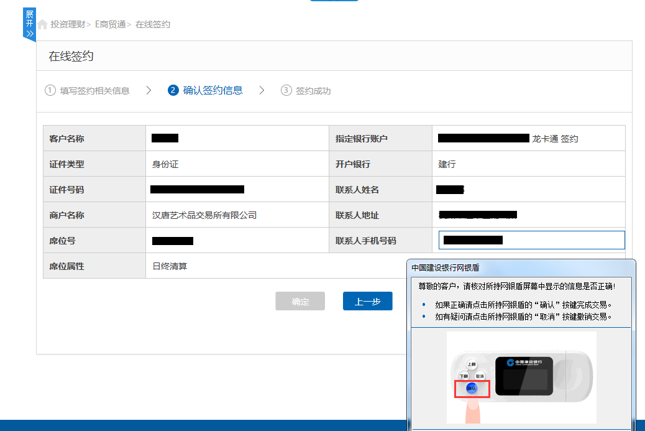Click the 联系人地址 label cell
The image size is (645, 431).
click(x=380, y=215)
